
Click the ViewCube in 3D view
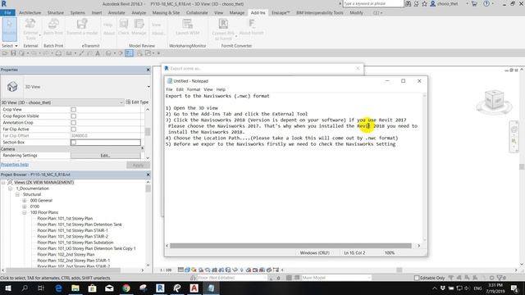tap(494, 100)
